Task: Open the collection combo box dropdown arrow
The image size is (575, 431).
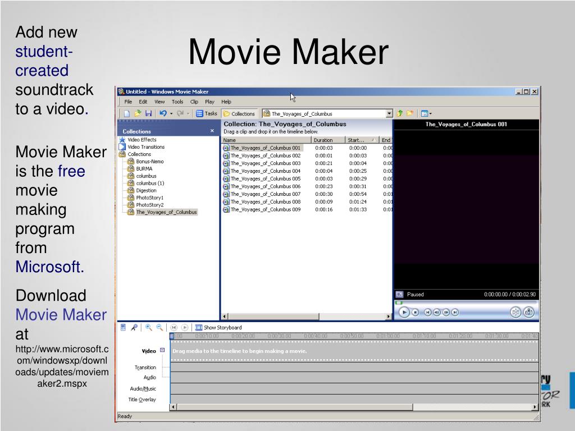Action: 389,113
